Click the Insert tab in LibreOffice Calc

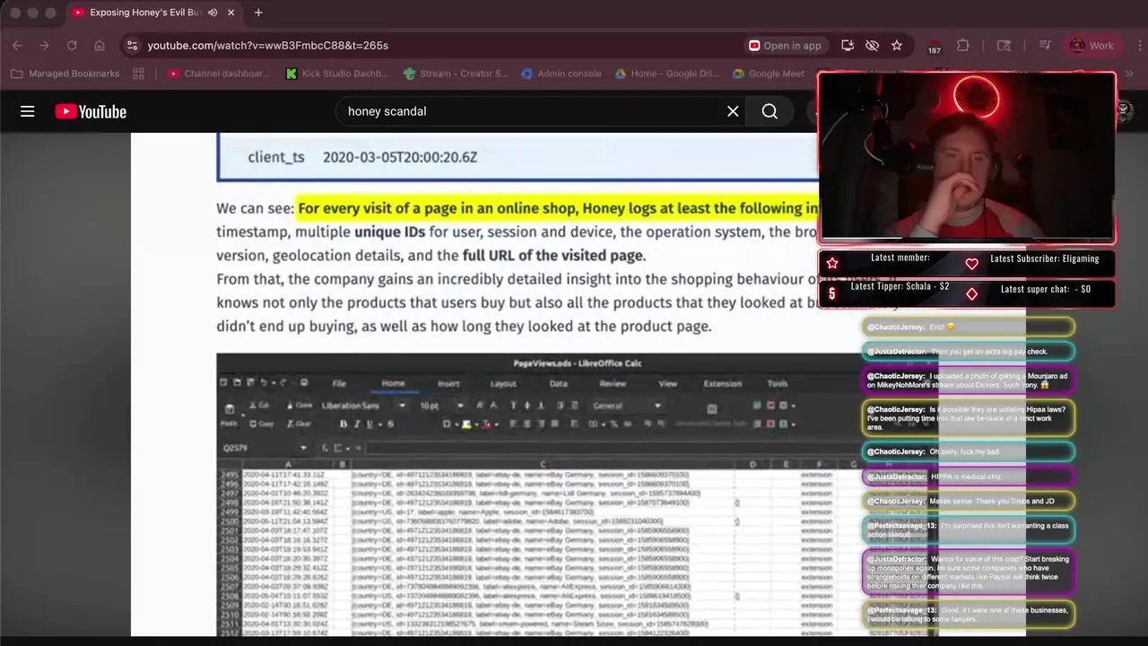click(x=448, y=383)
